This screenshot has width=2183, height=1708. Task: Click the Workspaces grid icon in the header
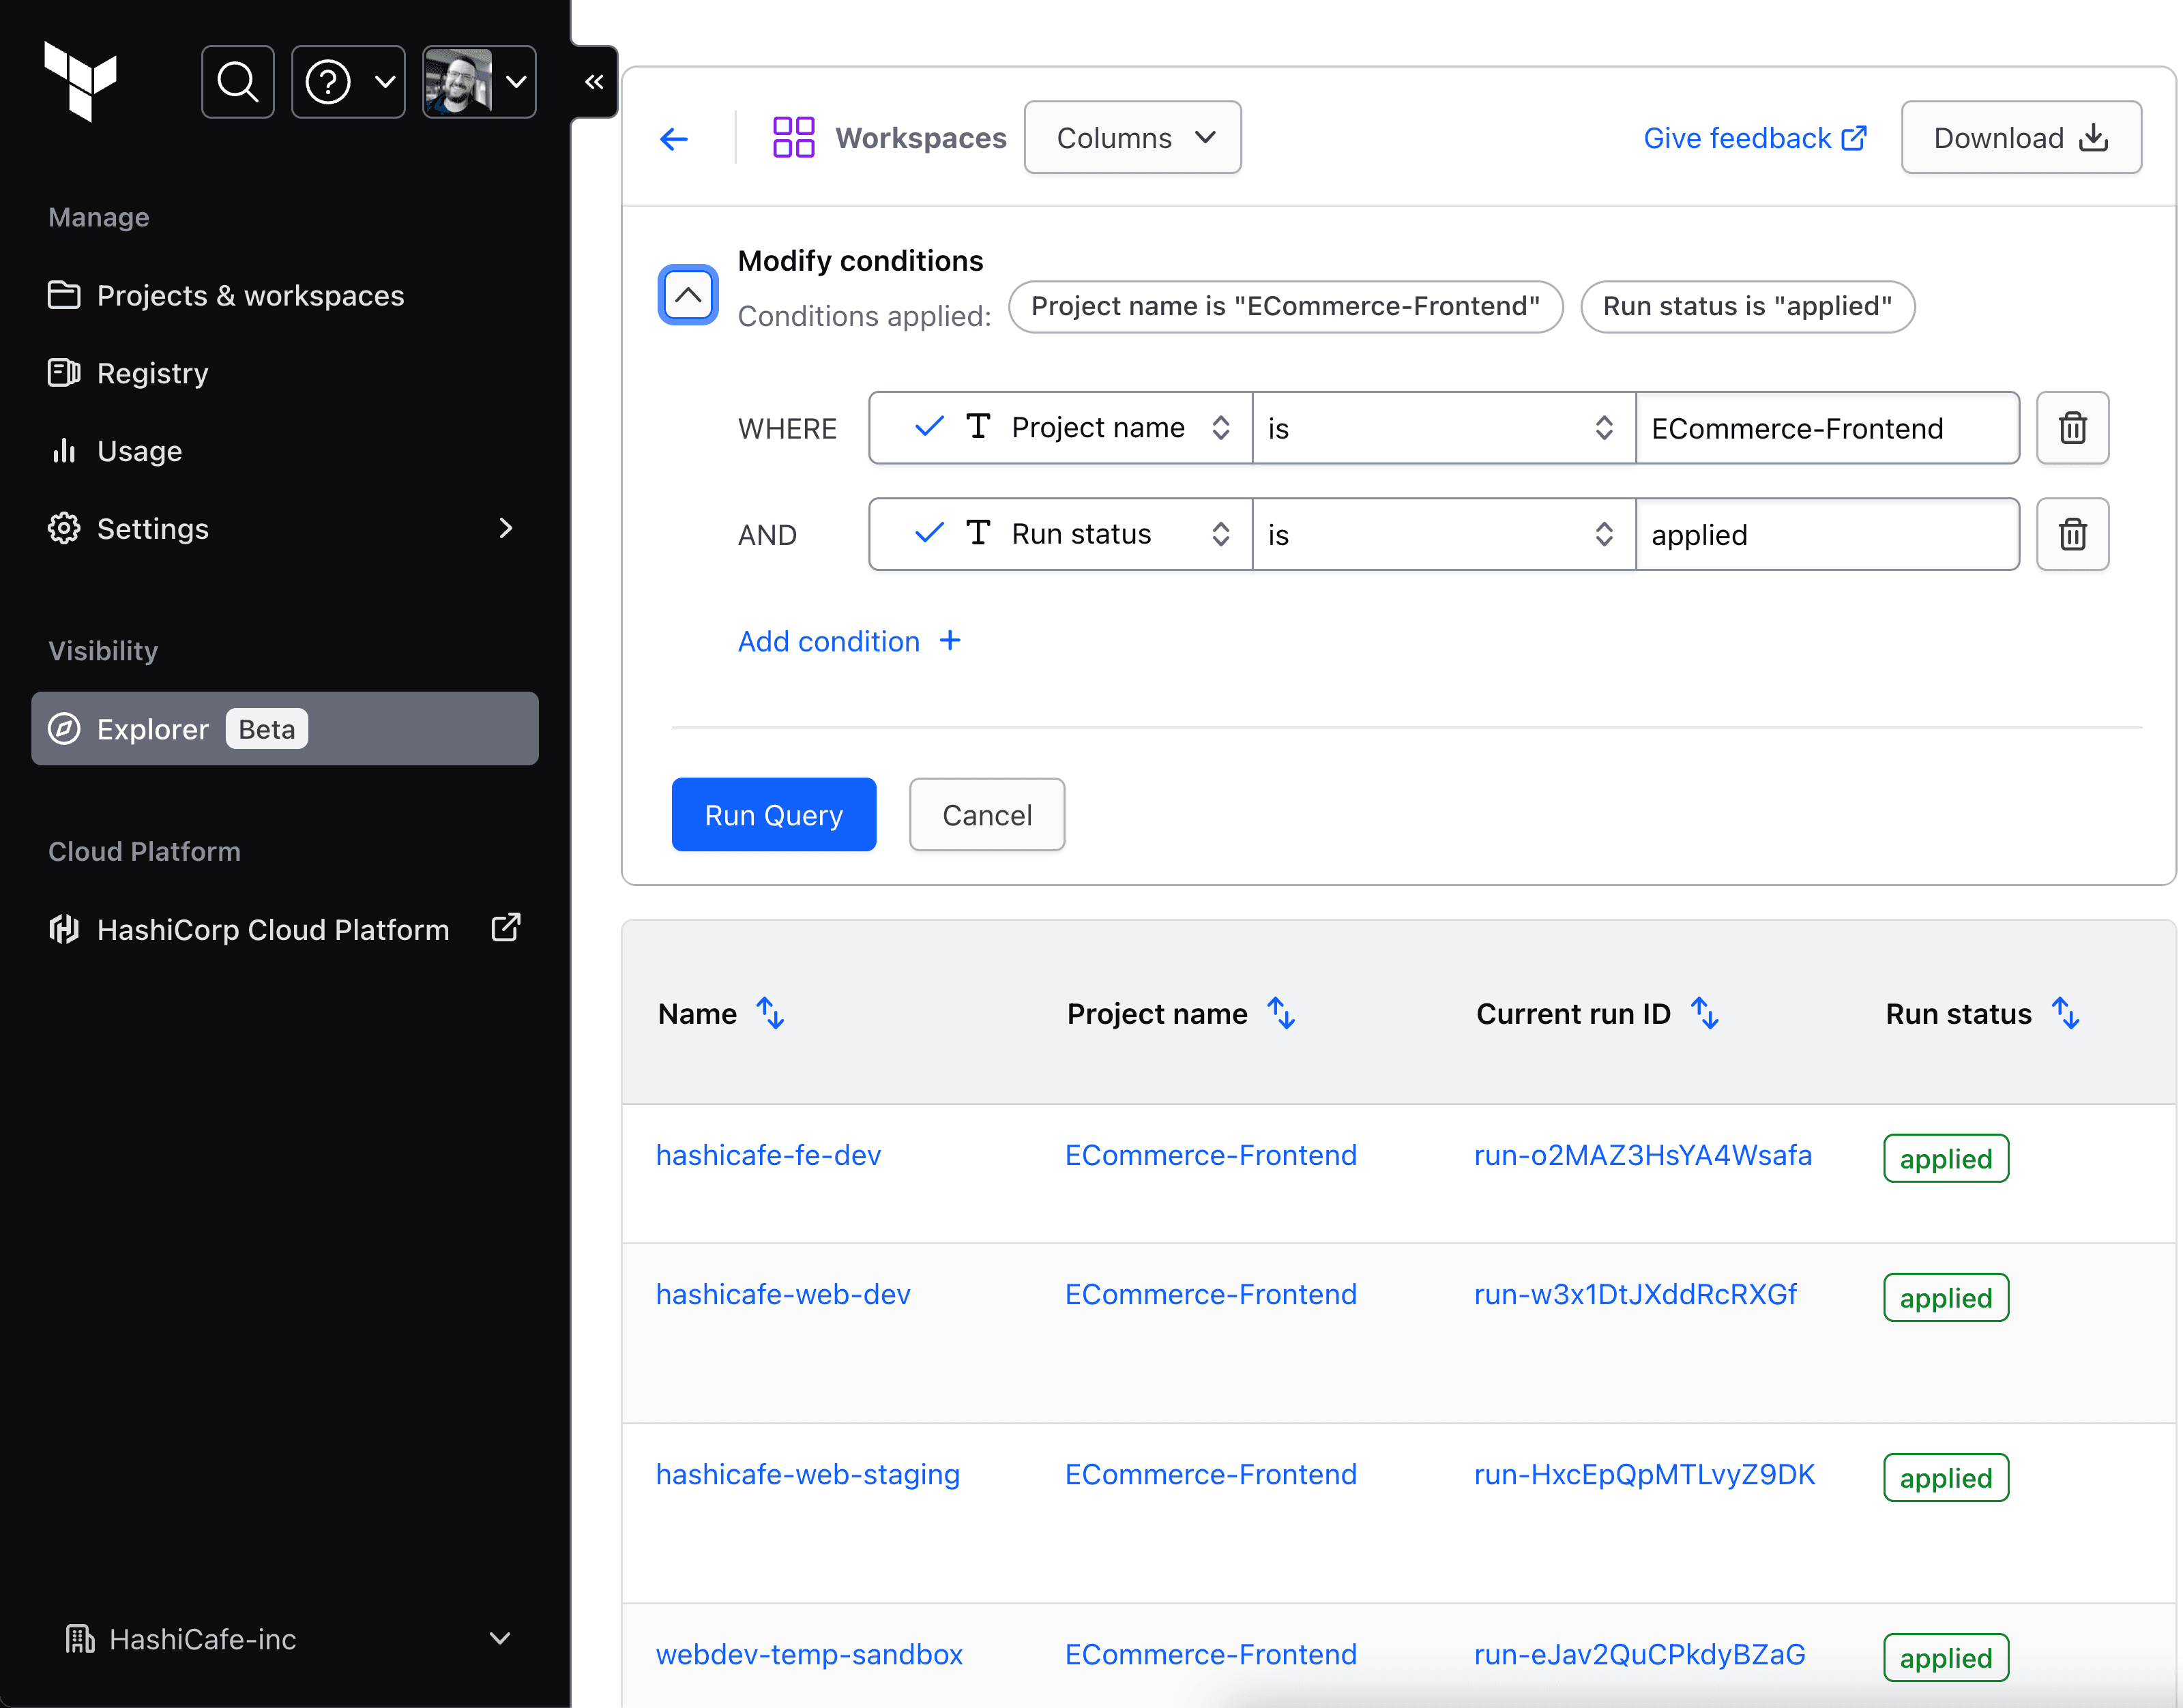click(x=793, y=137)
